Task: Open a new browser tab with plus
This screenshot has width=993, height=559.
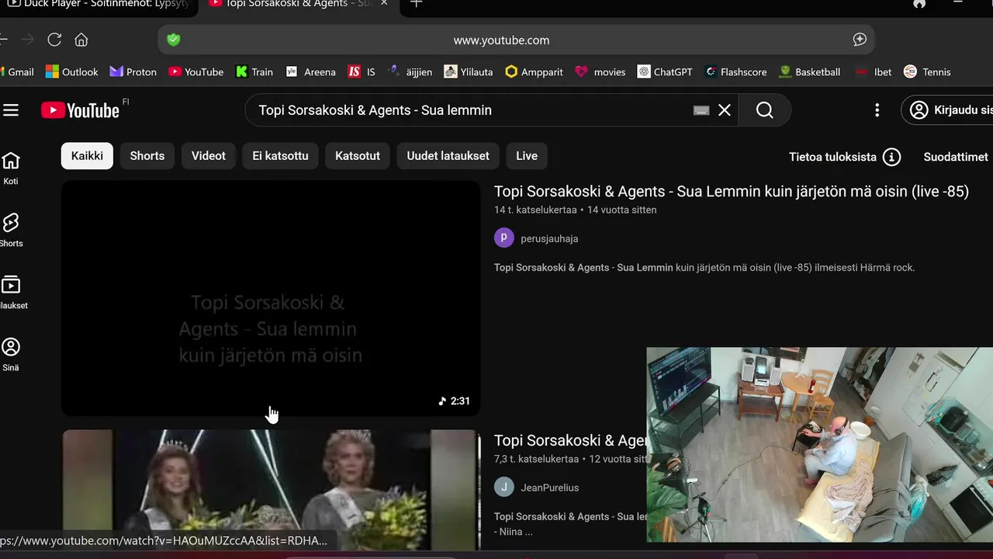Action: click(x=416, y=3)
